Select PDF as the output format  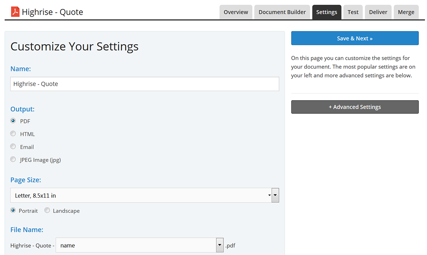click(x=13, y=121)
